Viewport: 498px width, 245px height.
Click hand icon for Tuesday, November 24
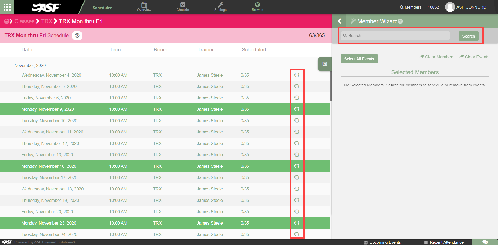[x=297, y=234]
